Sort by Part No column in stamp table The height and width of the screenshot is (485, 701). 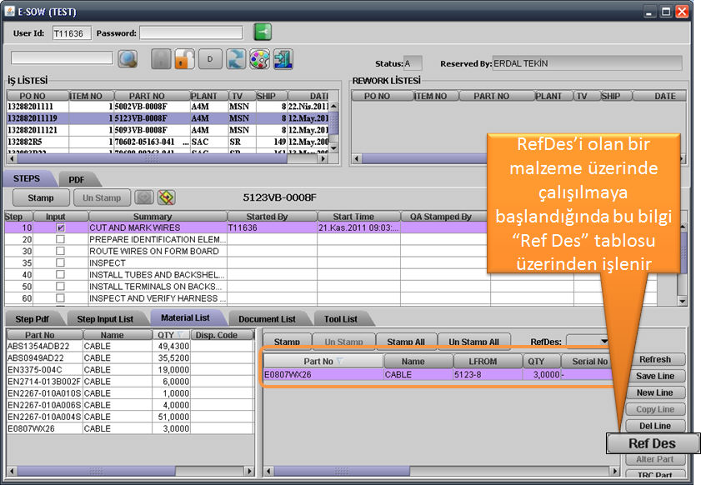pos(323,361)
